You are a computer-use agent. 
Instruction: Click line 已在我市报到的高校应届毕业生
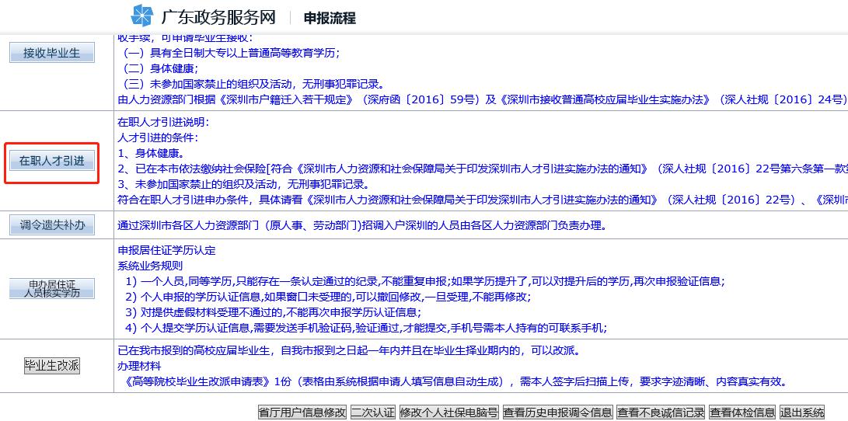349,351
